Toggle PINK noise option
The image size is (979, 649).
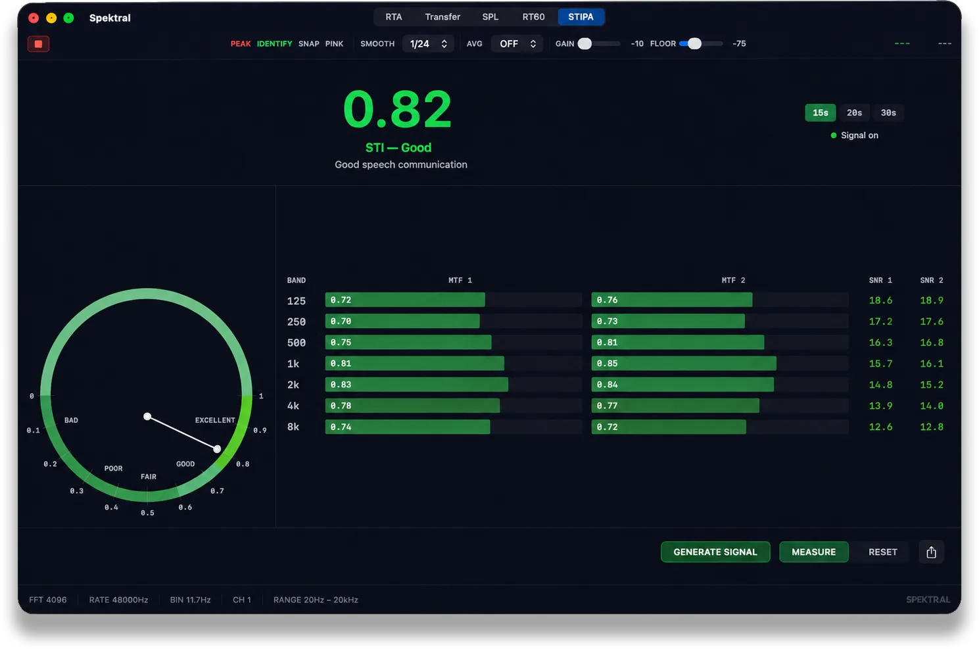tap(334, 44)
